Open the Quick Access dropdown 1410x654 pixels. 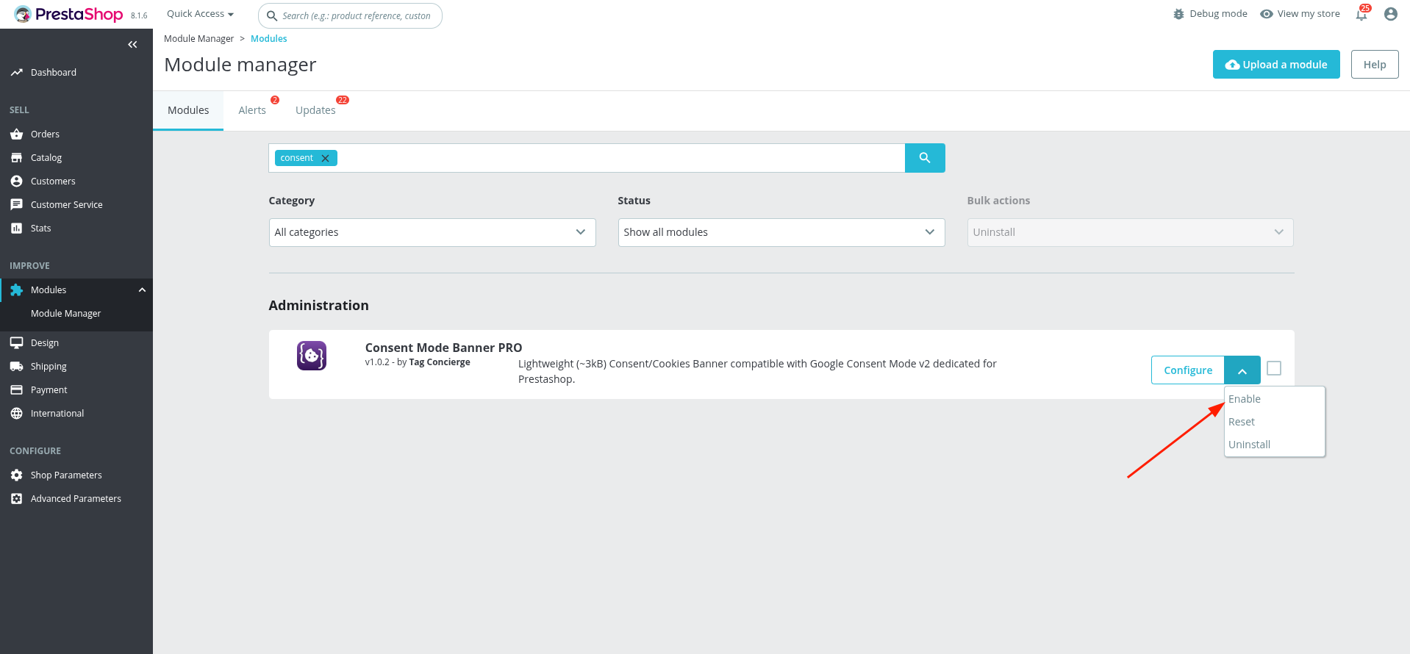(x=200, y=14)
